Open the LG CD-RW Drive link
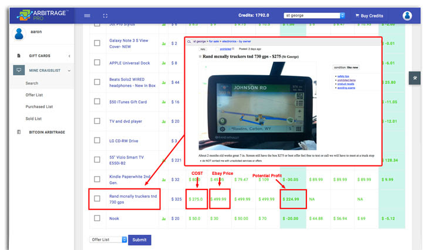 (x=124, y=141)
